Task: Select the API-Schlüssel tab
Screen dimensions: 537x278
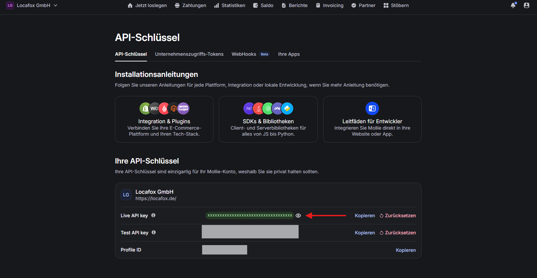Action: [x=131, y=54]
